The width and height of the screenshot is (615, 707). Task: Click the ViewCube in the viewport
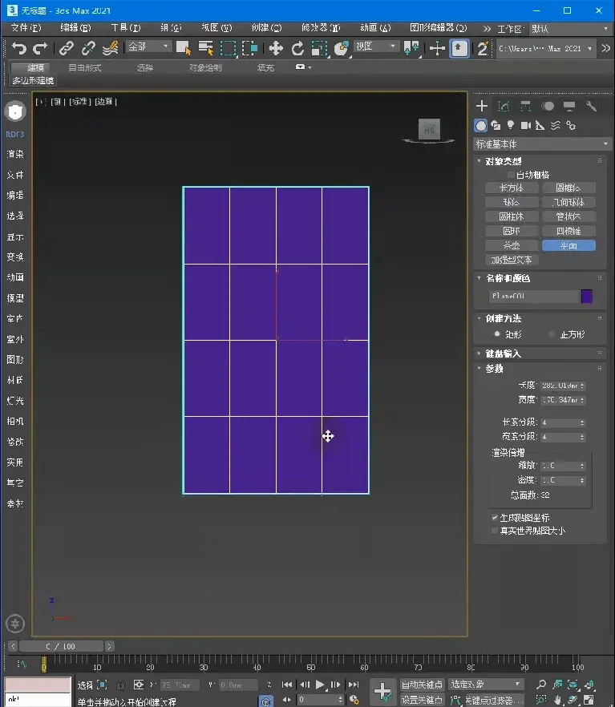click(x=429, y=128)
